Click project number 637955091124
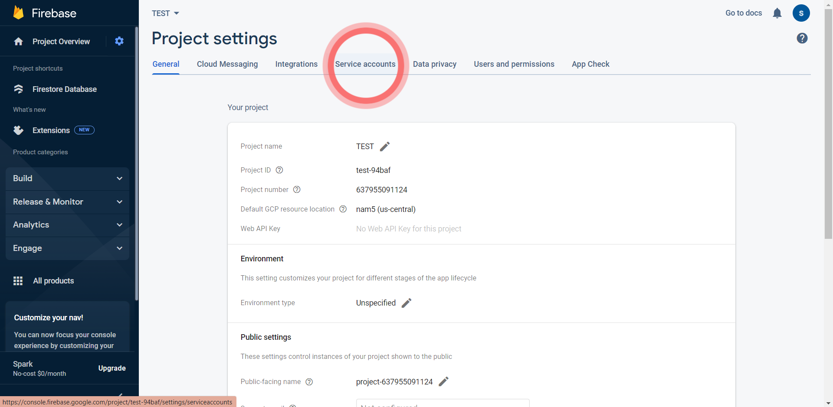 [x=382, y=190]
